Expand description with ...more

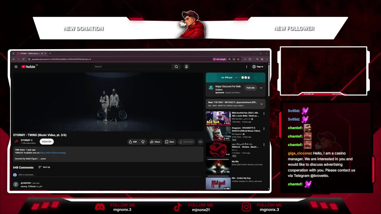tap(43, 159)
